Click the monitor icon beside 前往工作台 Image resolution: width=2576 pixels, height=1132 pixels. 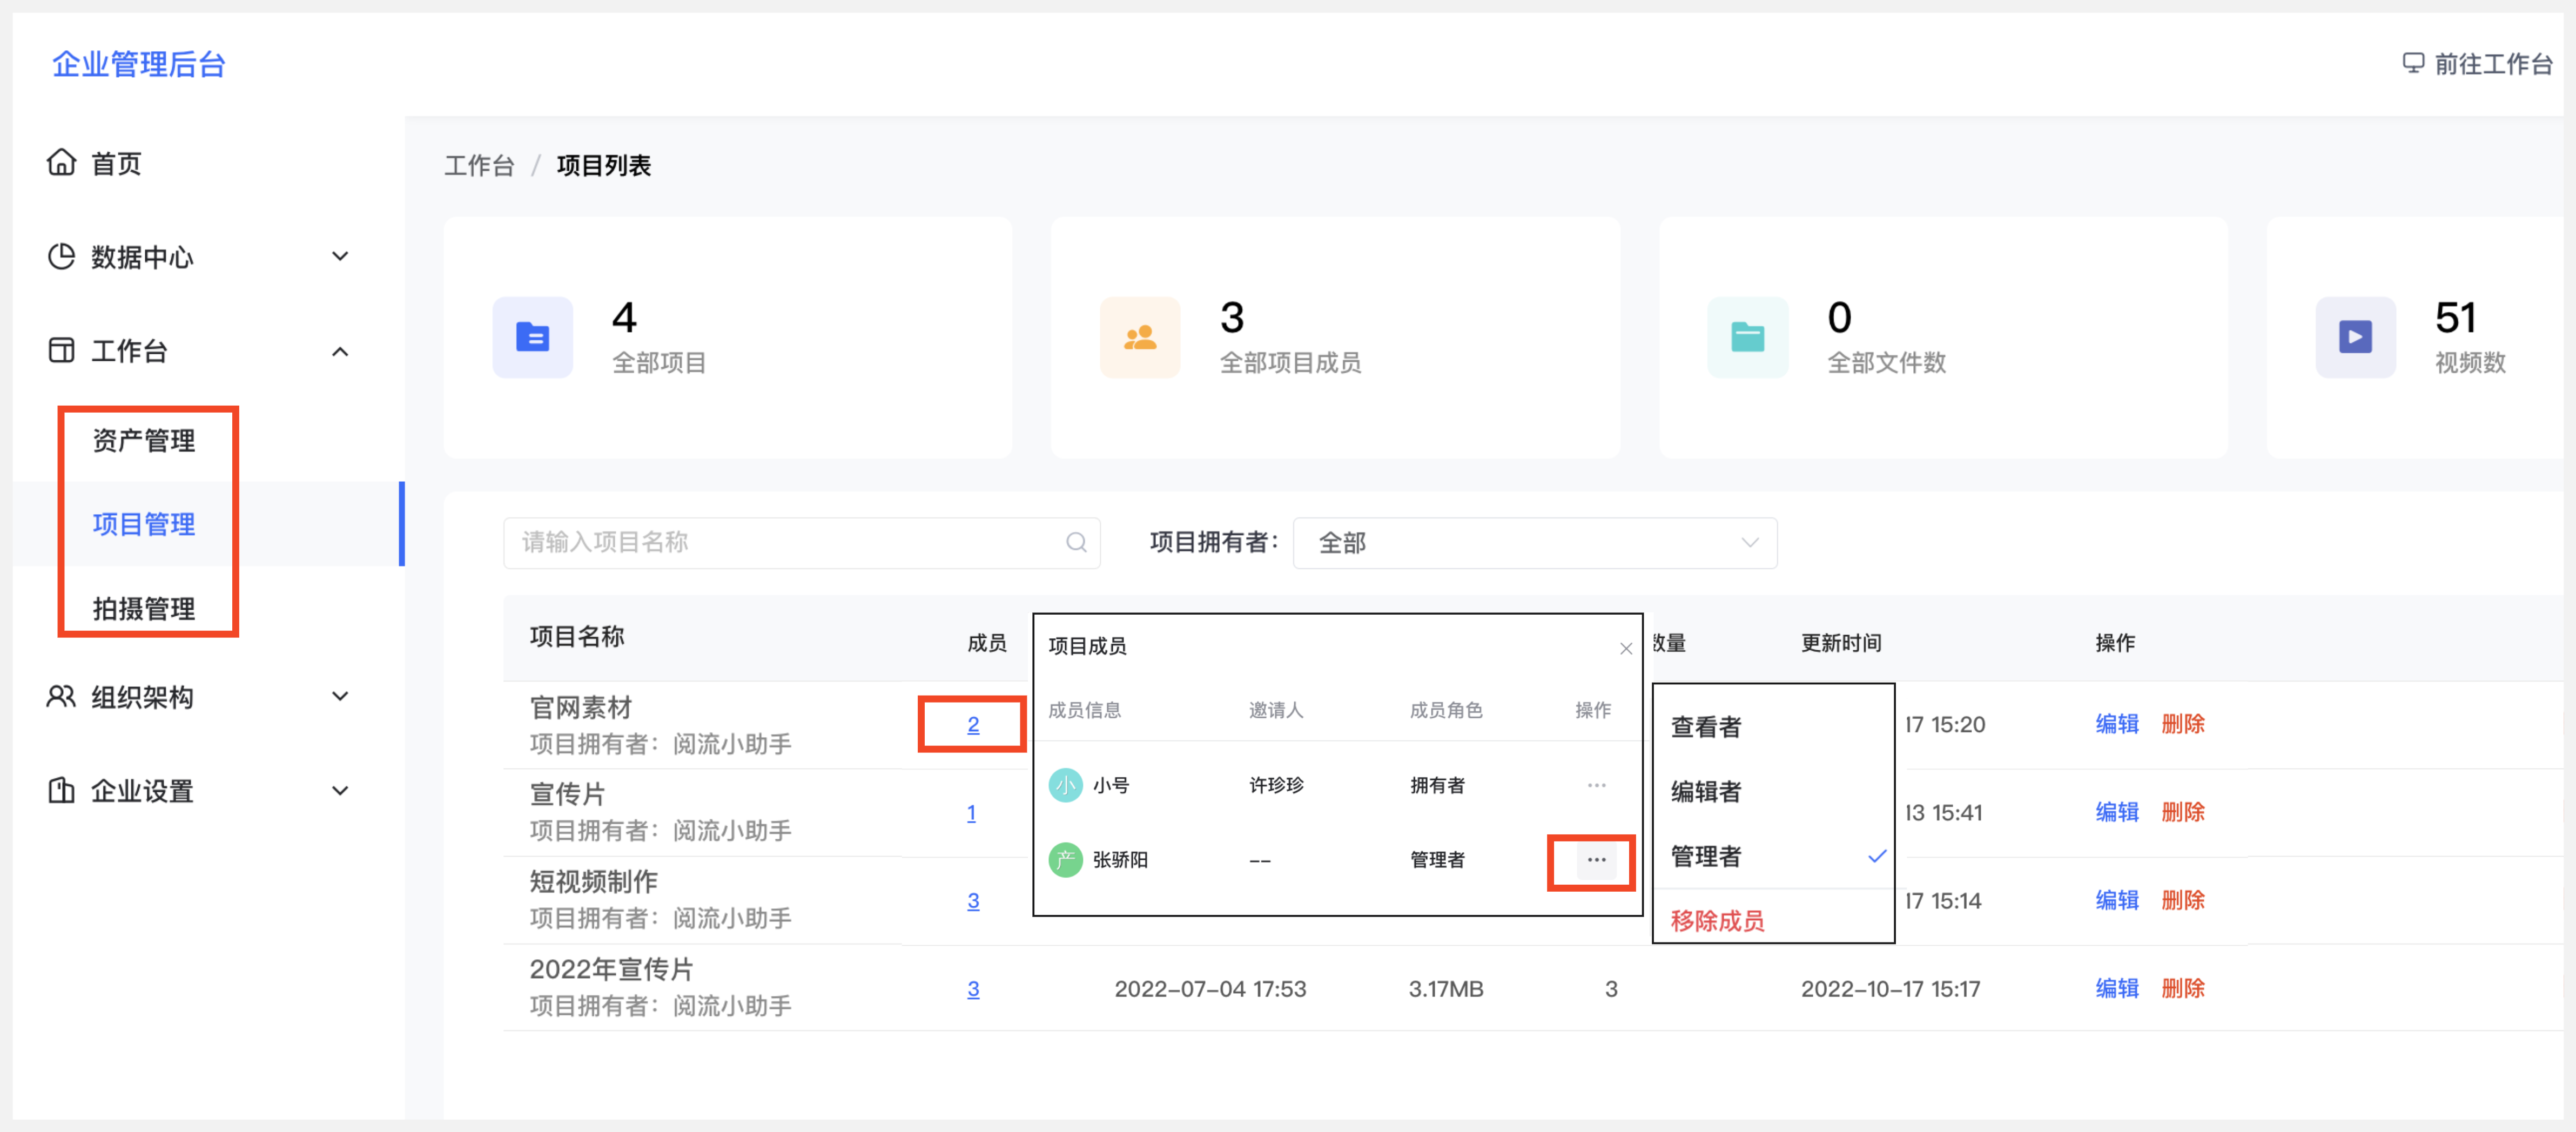point(2413,63)
